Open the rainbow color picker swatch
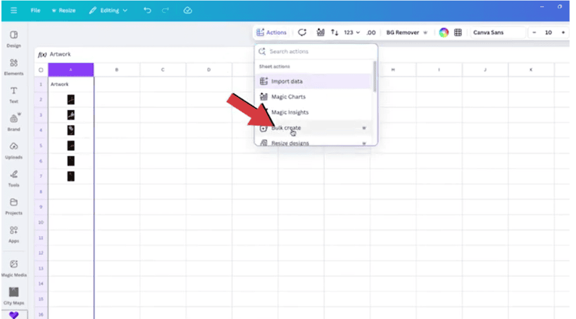576x319 pixels. click(443, 33)
